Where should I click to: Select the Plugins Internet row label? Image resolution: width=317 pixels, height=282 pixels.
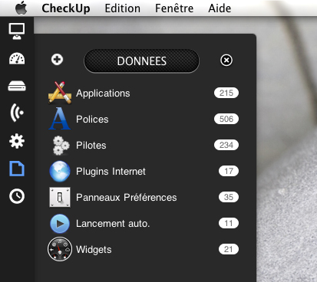pyautogui.click(x=111, y=172)
